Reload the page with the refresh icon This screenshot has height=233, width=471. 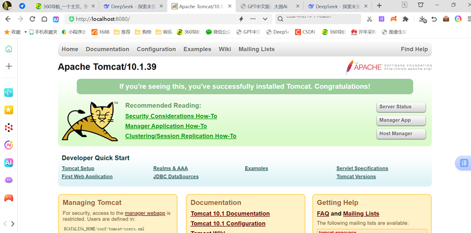point(32,19)
